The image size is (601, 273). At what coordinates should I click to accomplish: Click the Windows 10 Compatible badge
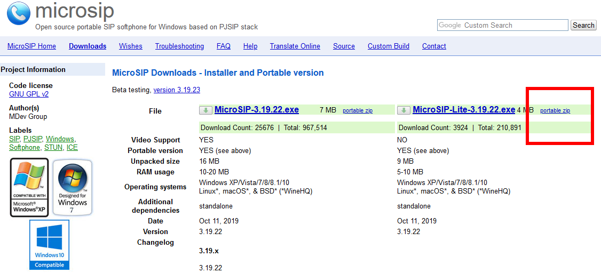coord(50,245)
